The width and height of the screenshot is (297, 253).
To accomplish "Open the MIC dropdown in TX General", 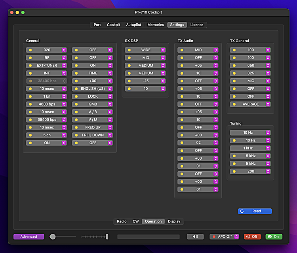I will 250,81.
